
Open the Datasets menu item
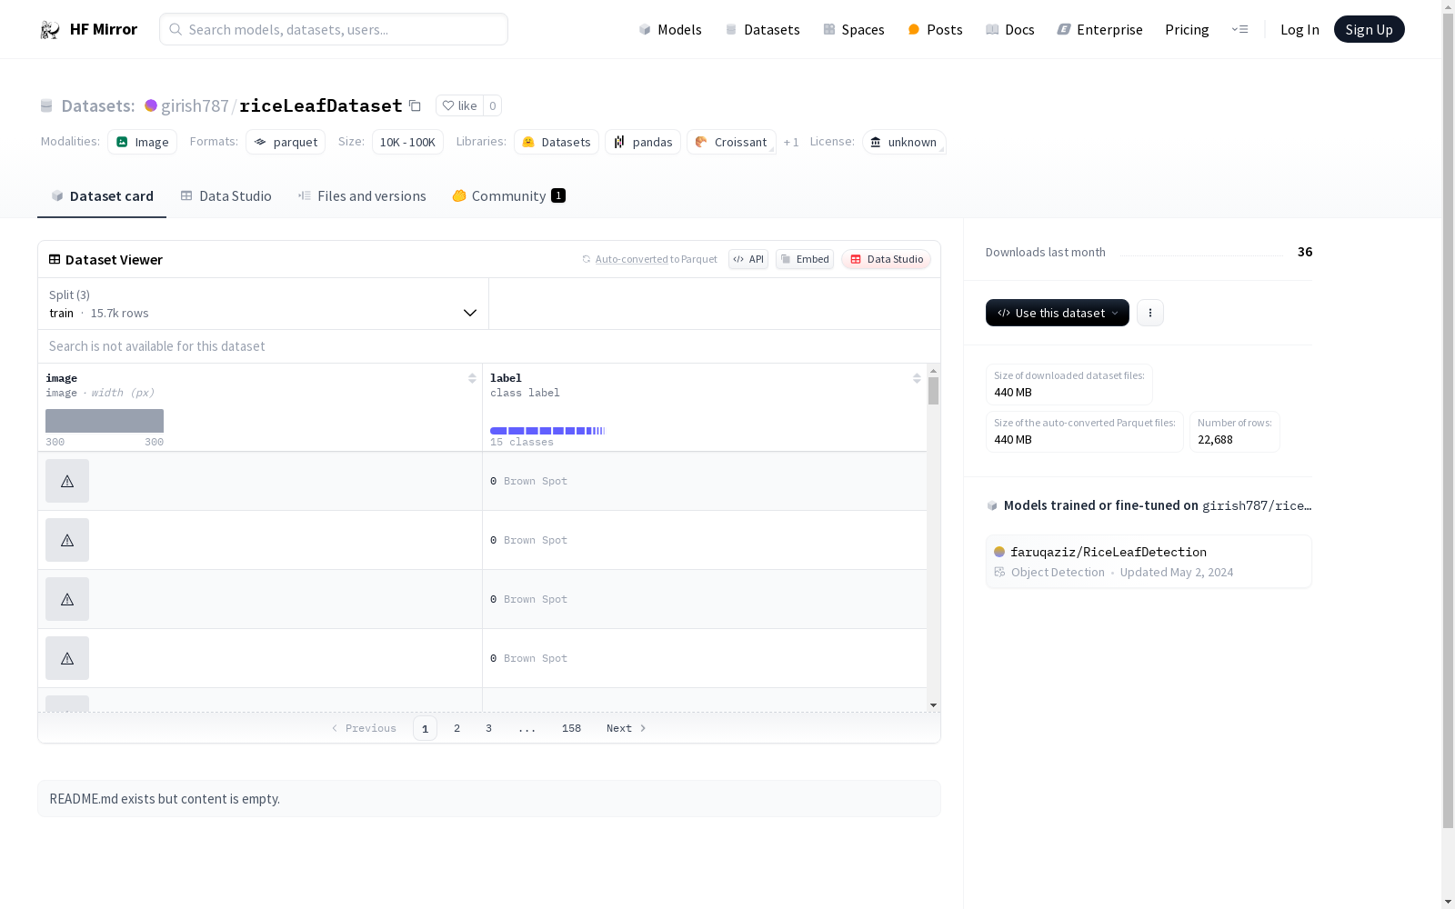[762, 29]
